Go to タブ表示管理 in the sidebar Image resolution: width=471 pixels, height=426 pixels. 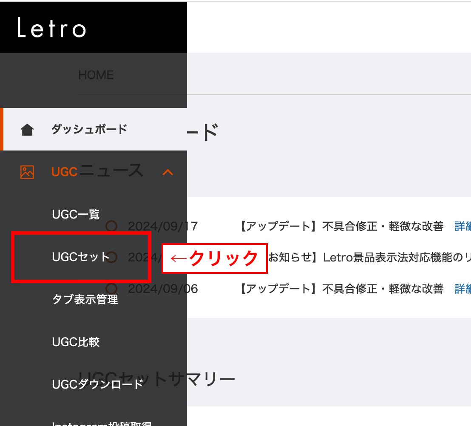(85, 300)
